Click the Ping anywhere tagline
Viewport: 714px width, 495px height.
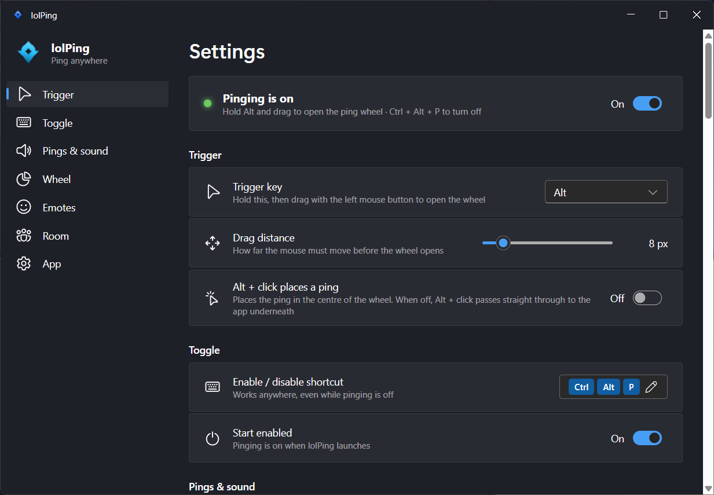(79, 61)
